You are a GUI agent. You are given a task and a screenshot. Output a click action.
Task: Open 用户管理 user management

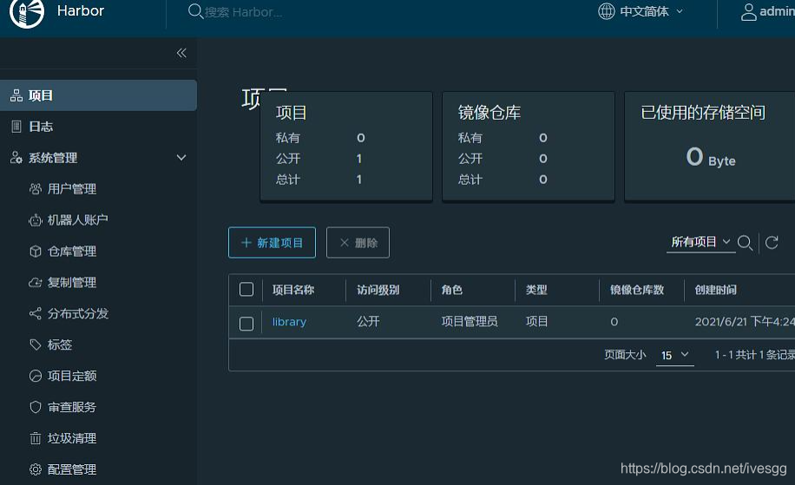tap(71, 189)
